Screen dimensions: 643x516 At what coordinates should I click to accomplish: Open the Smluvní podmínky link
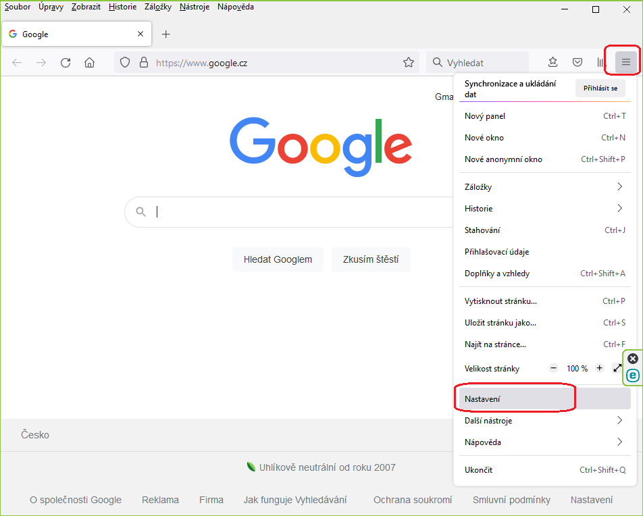511,500
